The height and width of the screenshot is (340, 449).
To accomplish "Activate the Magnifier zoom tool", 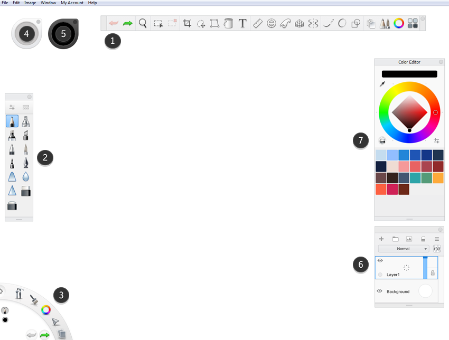I will pos(142,23).
